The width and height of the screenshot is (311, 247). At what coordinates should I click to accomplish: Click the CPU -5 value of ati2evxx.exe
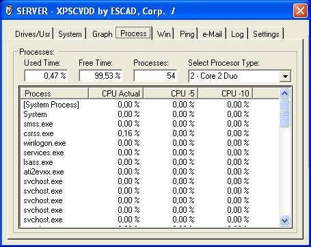click(183, 172)
